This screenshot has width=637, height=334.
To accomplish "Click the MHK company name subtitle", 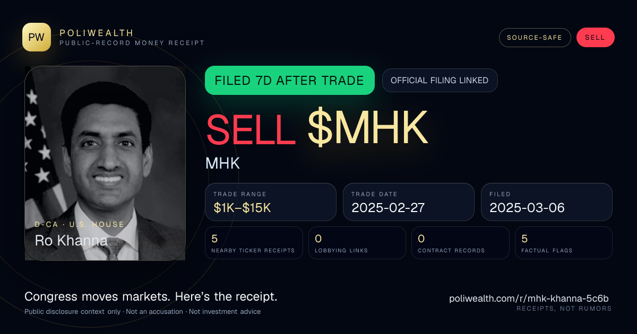I will point(223,163).
